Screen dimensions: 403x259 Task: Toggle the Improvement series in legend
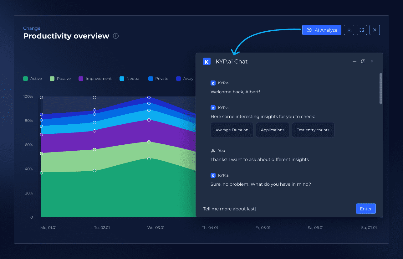(95, 79)
